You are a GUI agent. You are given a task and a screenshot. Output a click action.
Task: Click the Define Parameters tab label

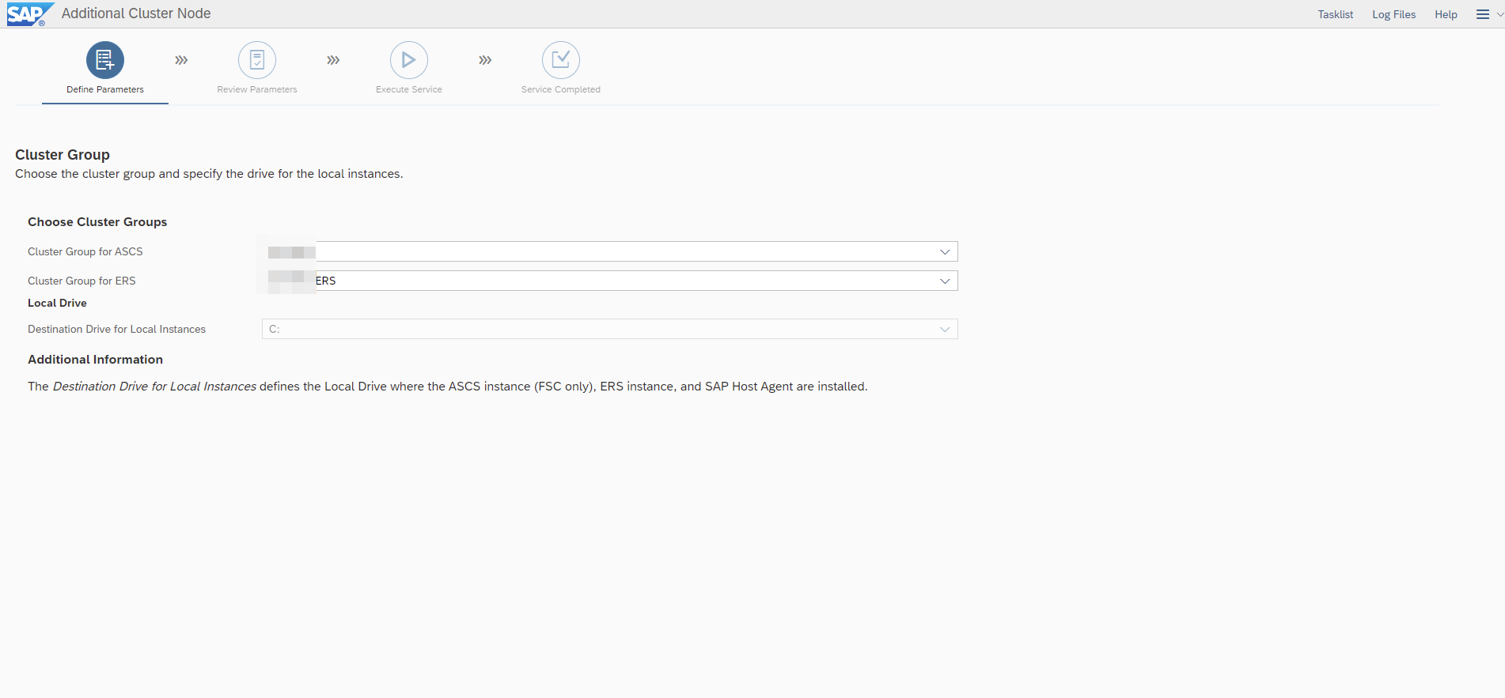pyautogui.click(x=105, y=89)
